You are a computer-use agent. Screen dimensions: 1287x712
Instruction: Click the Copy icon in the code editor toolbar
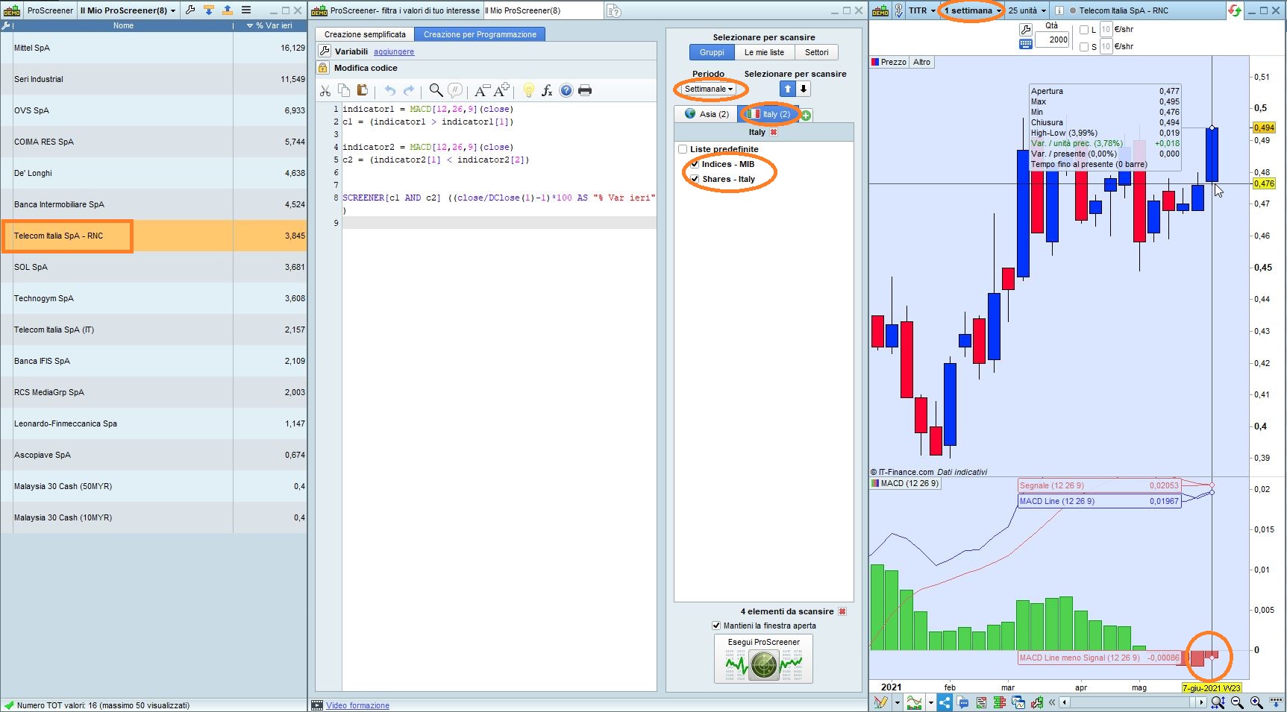[344, 90]
